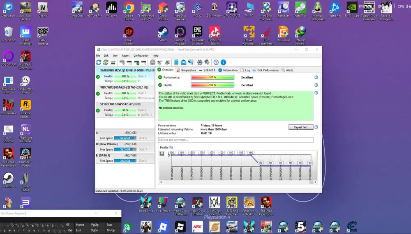This screenshot has height=234, width=411.
Task: Select the D: [New Volume] partition
Action: point(125,147)
